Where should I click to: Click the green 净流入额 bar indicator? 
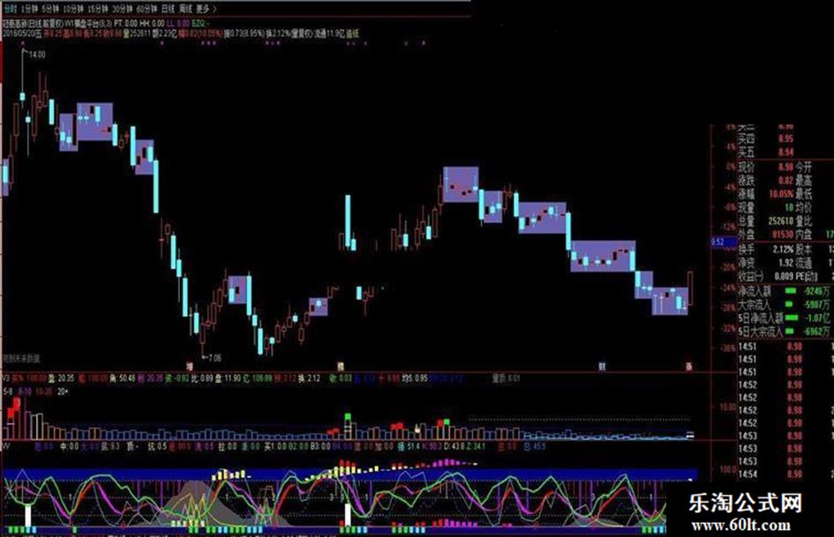click(x=791, y=291)
